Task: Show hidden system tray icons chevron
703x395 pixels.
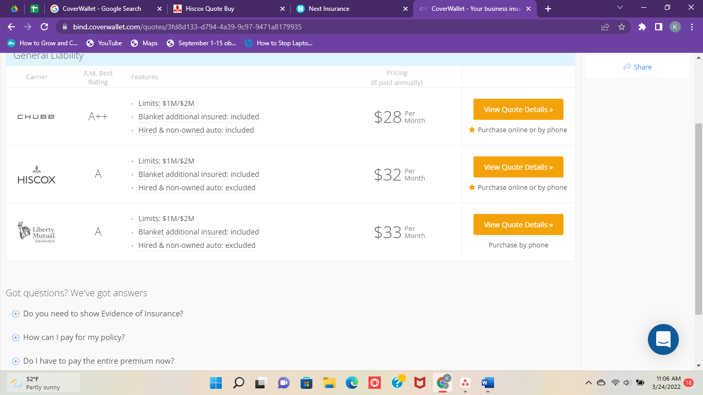Action: (589, 383)
